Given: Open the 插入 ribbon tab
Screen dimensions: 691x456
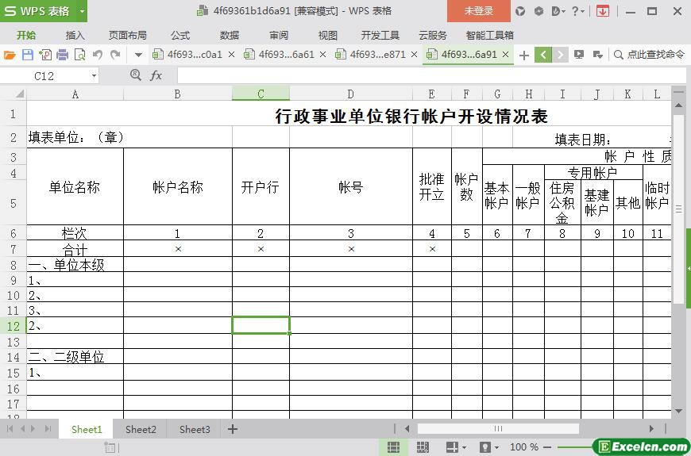Looking at the screenshot, I should (75, 35).
